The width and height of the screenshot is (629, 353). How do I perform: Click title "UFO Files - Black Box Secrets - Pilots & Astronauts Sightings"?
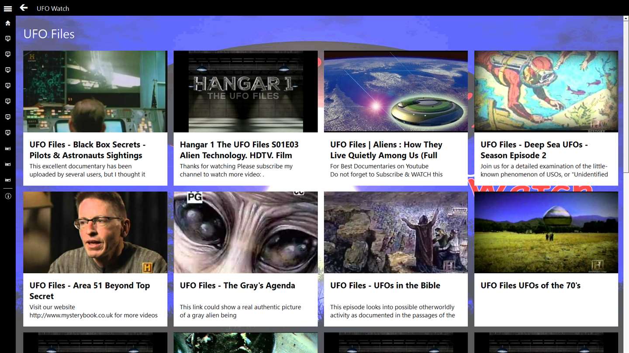click(87, 150)
